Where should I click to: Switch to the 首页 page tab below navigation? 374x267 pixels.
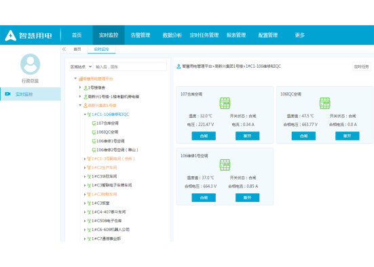click(77, 49)
